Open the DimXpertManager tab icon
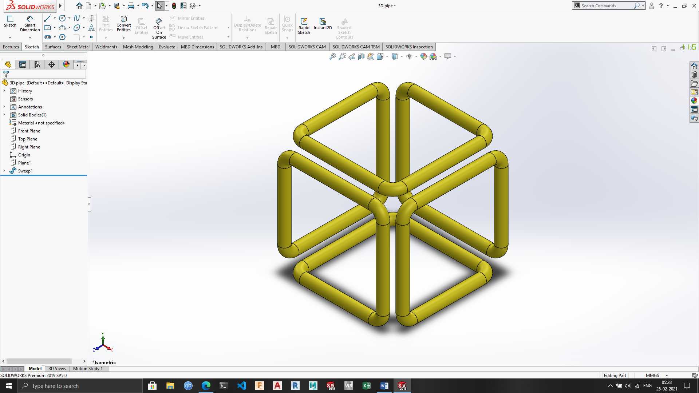This screenshot has height=393, width=699. (x=52, y=65)
